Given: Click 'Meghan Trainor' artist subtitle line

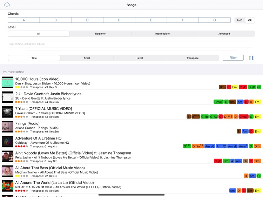Looking at the screenshot, I should tap(57, 172).
